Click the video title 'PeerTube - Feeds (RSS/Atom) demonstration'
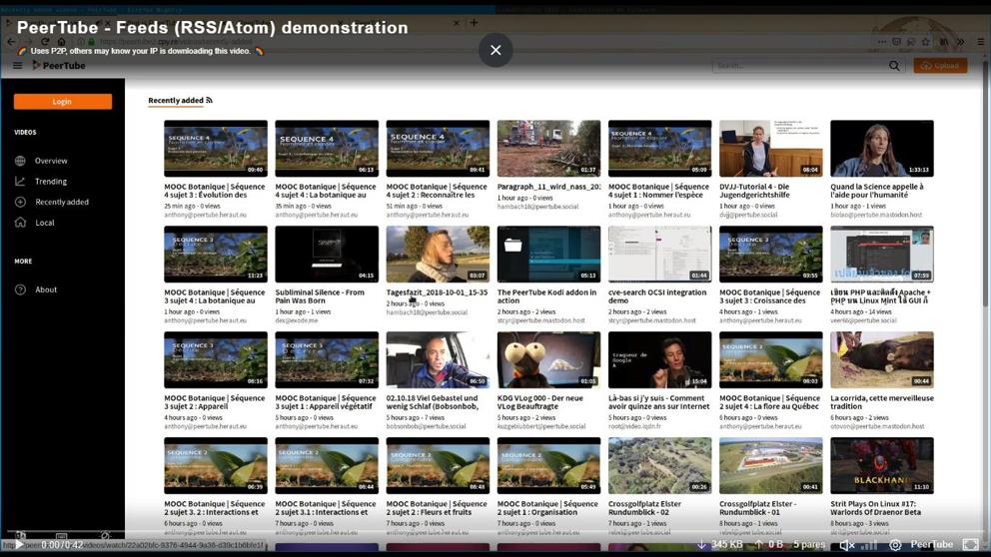Viewport: 991px width, 557px height. click(x=213, y=28)
